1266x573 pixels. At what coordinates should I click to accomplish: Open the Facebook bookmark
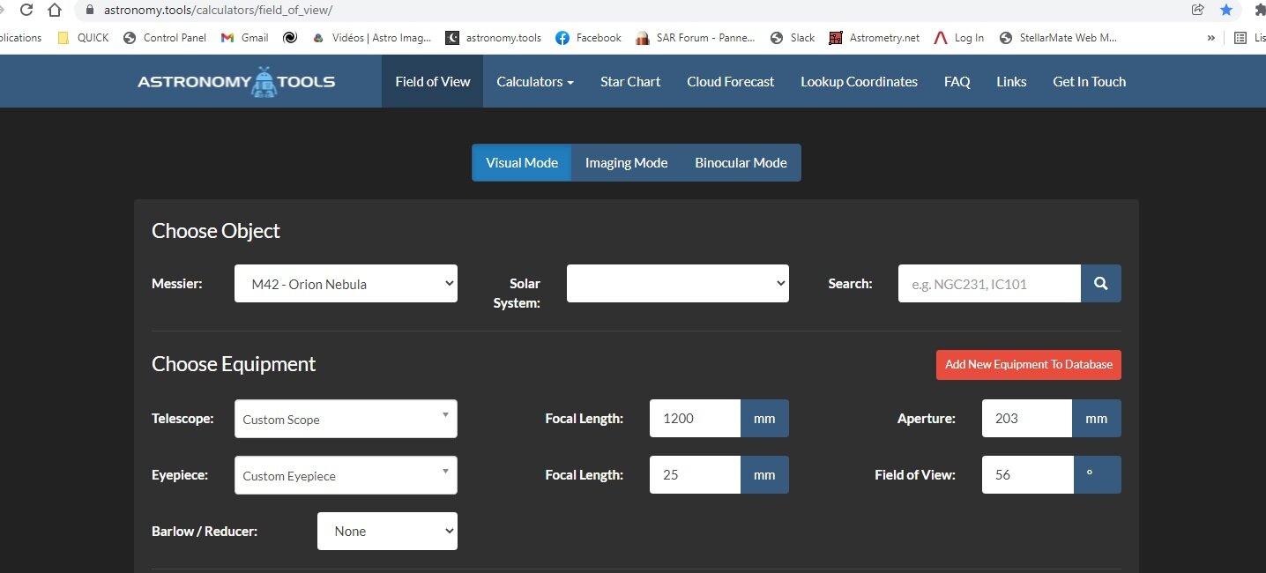click(x=588, y=38)
